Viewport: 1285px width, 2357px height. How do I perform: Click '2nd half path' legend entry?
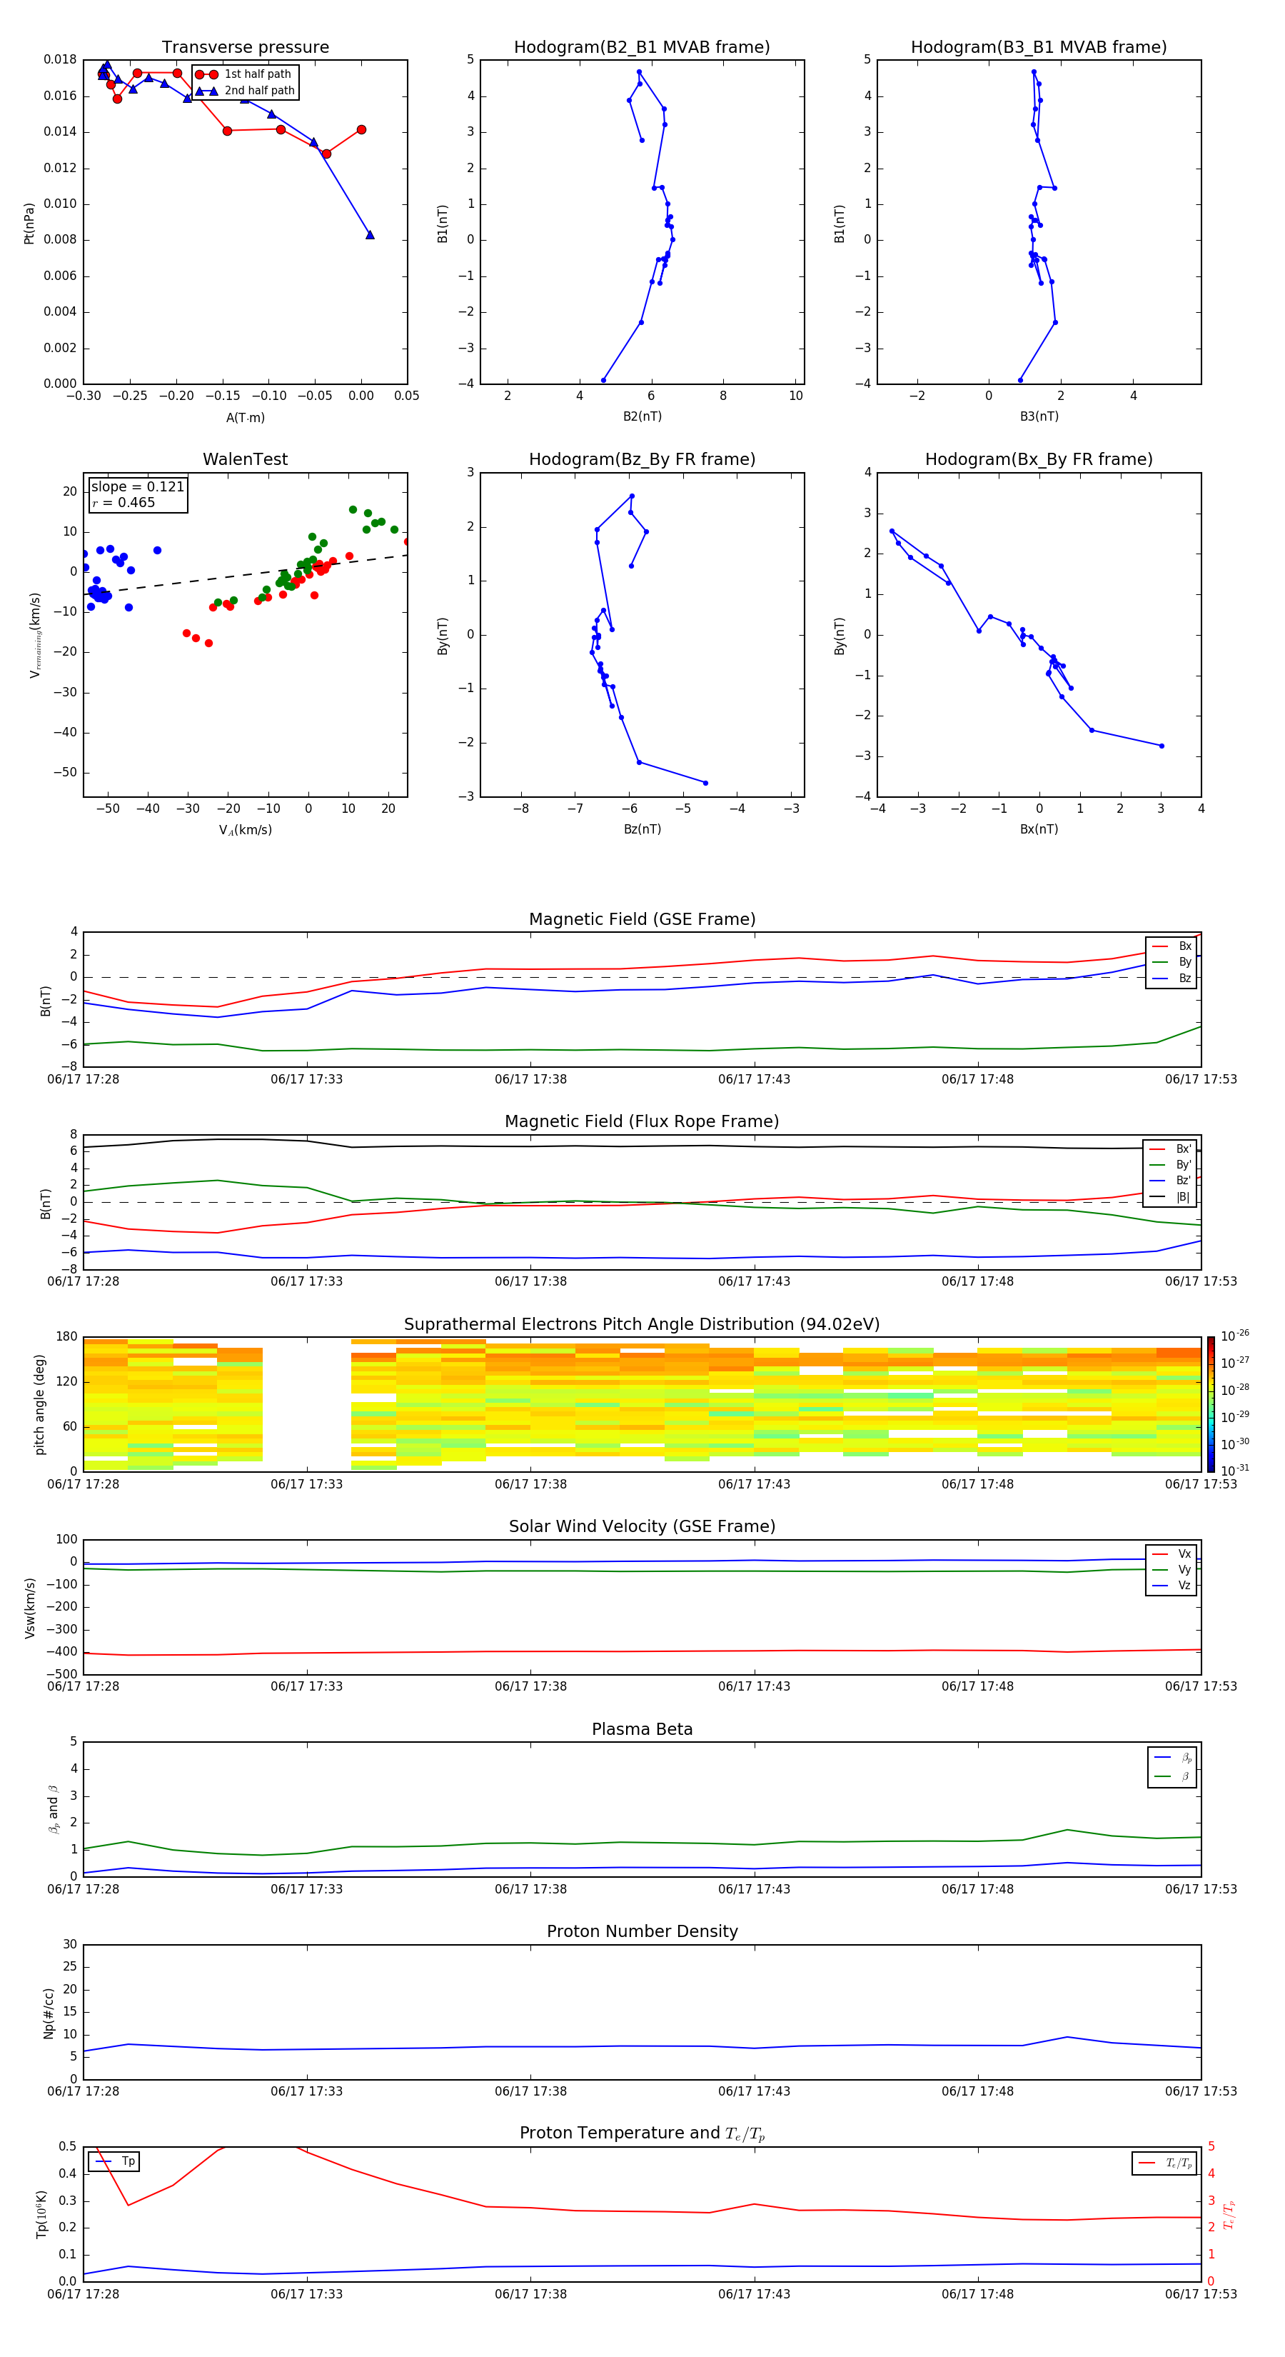[x=244, y=91]
